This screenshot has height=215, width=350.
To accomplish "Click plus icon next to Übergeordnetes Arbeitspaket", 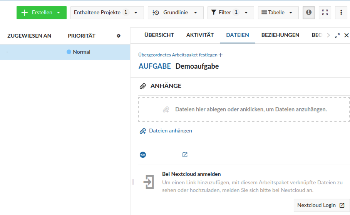I will pyautogui.click(x=221, y=55).
